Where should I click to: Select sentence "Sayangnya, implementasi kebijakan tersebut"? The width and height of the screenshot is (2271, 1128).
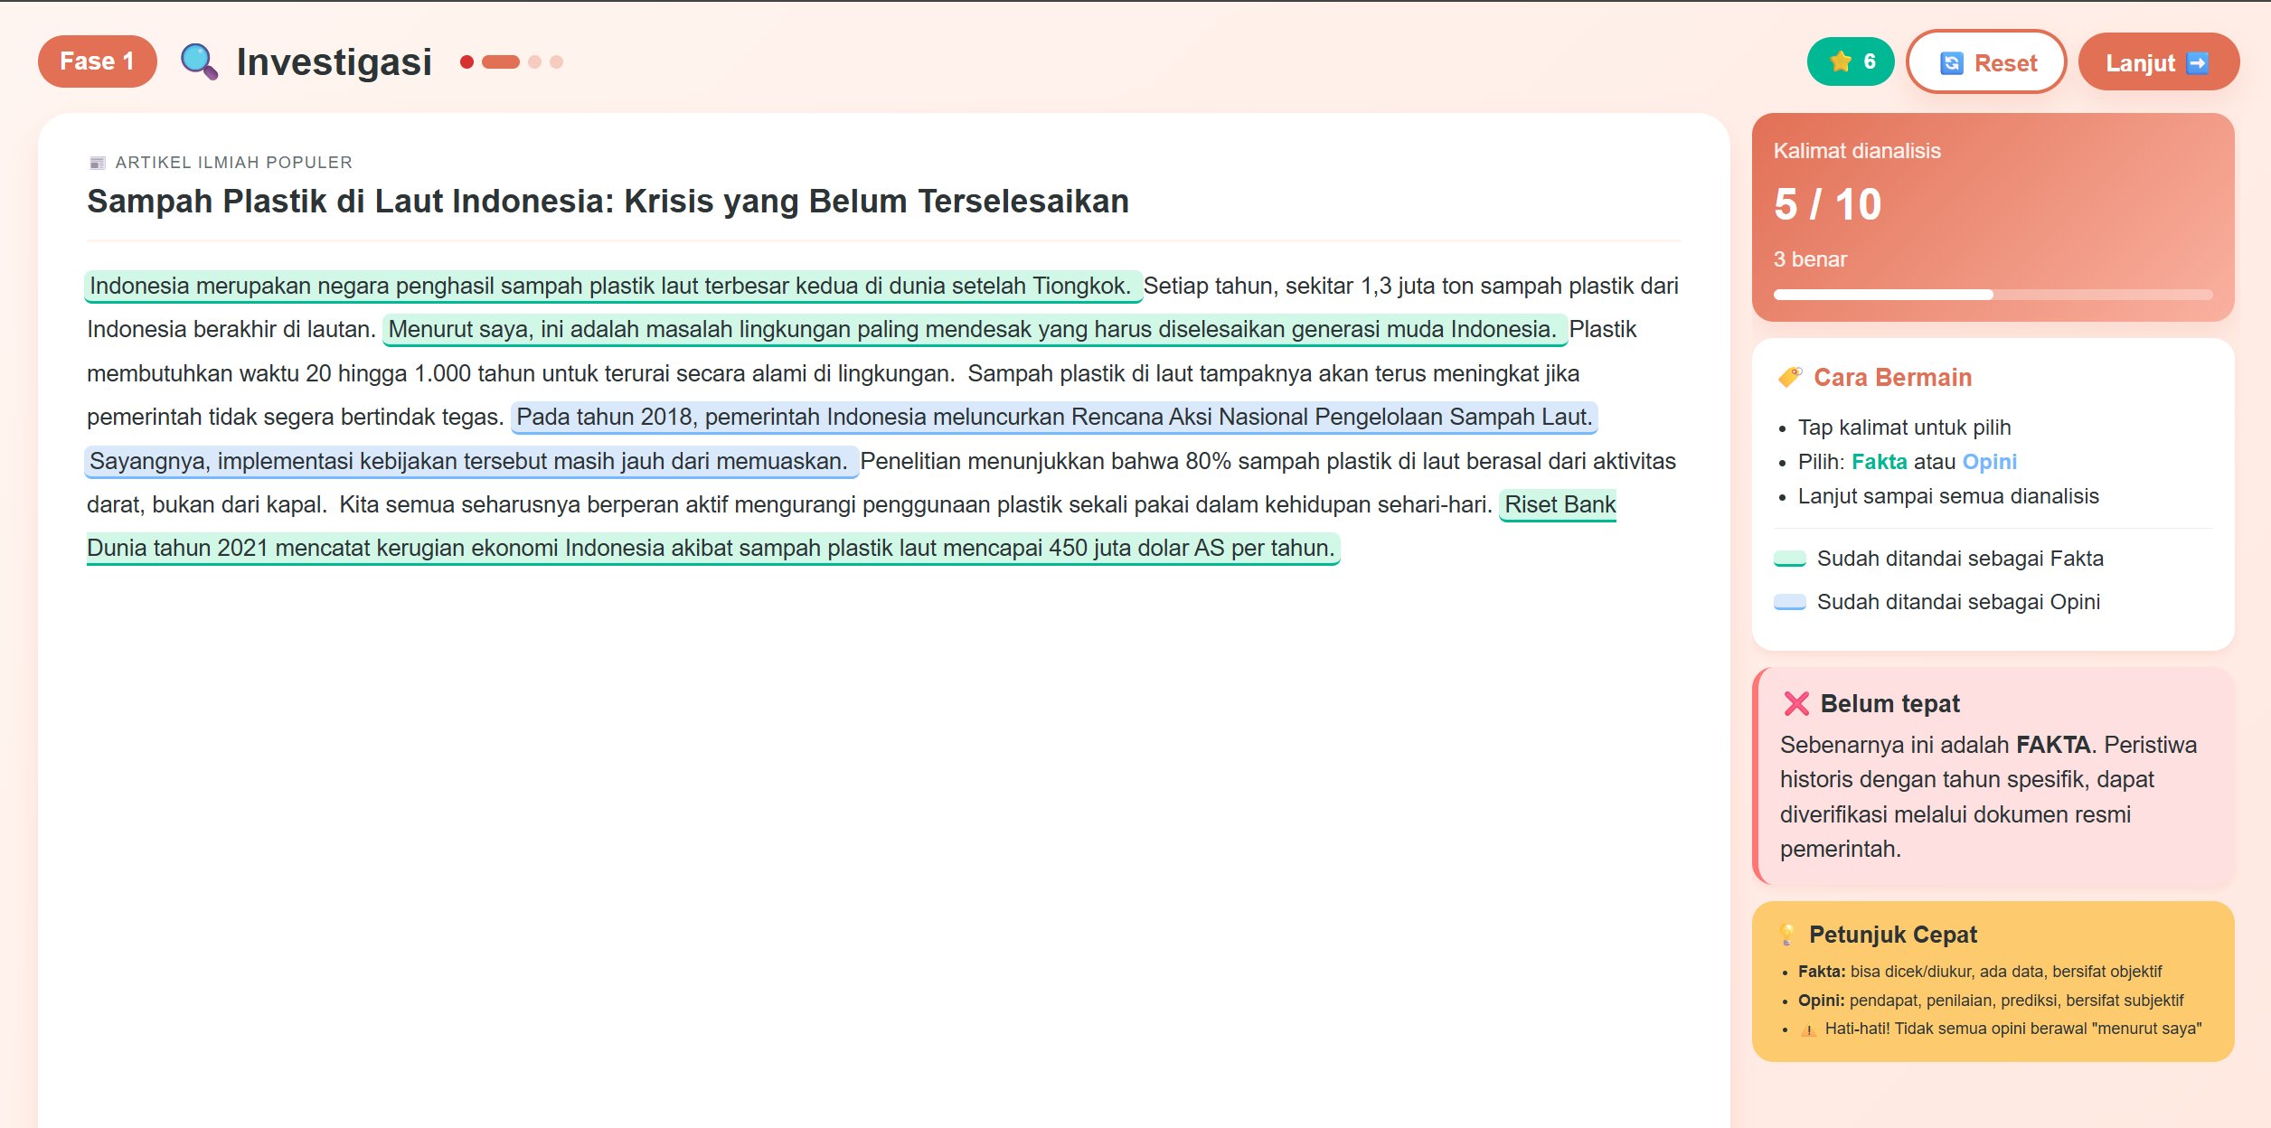pyautogui.click(x=470, y=462)
